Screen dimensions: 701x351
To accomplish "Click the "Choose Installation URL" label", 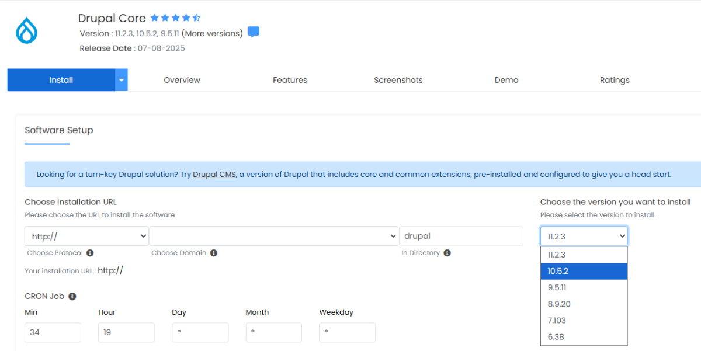I will 71,202.
